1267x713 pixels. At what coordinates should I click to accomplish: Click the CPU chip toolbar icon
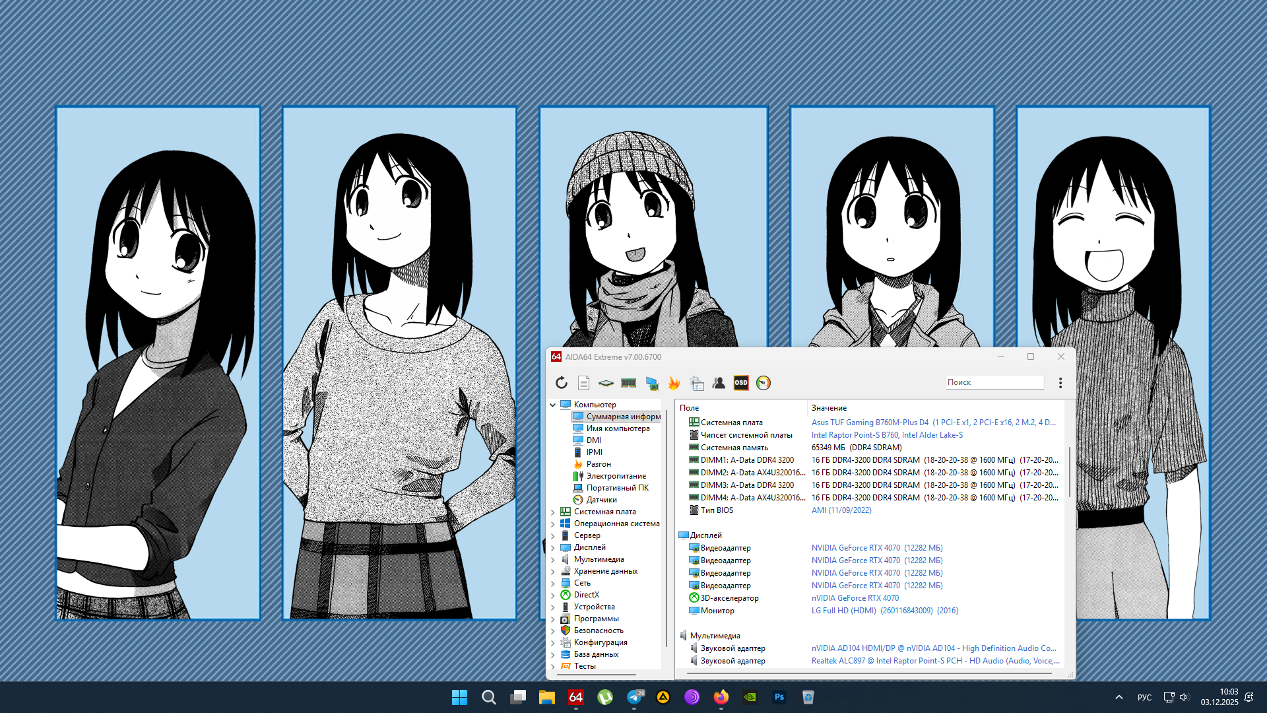[x=606, y=383]
